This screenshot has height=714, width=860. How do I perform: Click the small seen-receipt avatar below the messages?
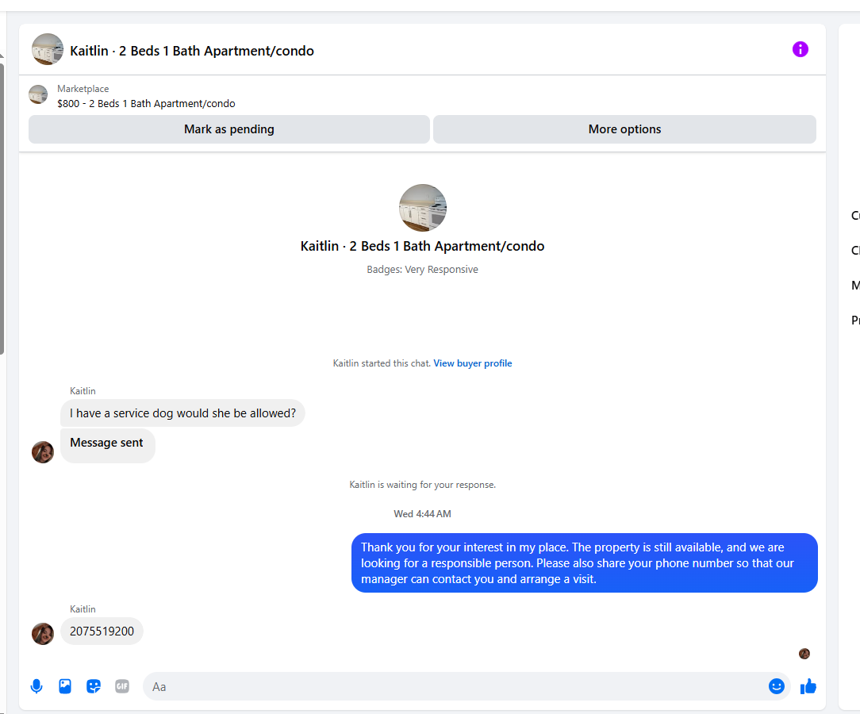(x=804, y=654)
